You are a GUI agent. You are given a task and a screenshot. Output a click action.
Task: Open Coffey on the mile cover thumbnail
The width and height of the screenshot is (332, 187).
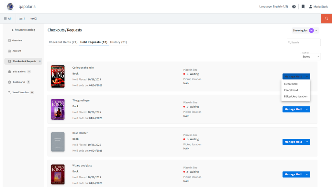point(58,76)
